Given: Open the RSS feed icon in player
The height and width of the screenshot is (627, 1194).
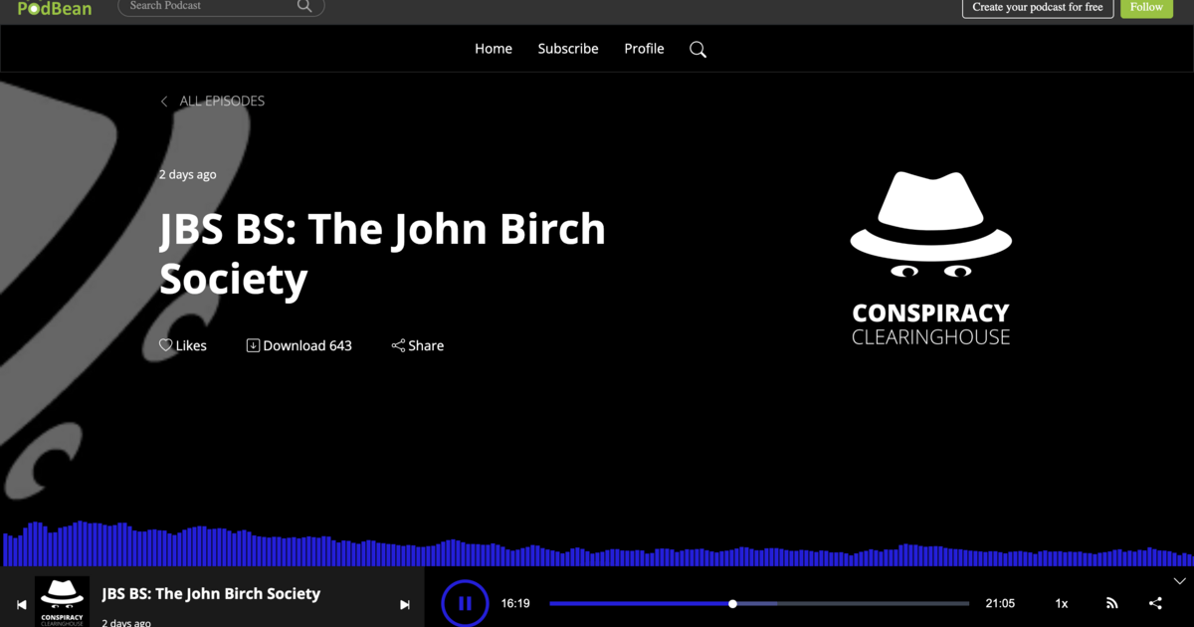Looking at the screenshot, I should [x=1112, y=603].
